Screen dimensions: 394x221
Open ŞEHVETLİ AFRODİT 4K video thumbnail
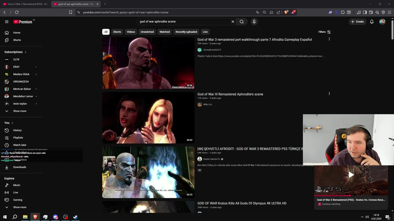coord(148,172)
